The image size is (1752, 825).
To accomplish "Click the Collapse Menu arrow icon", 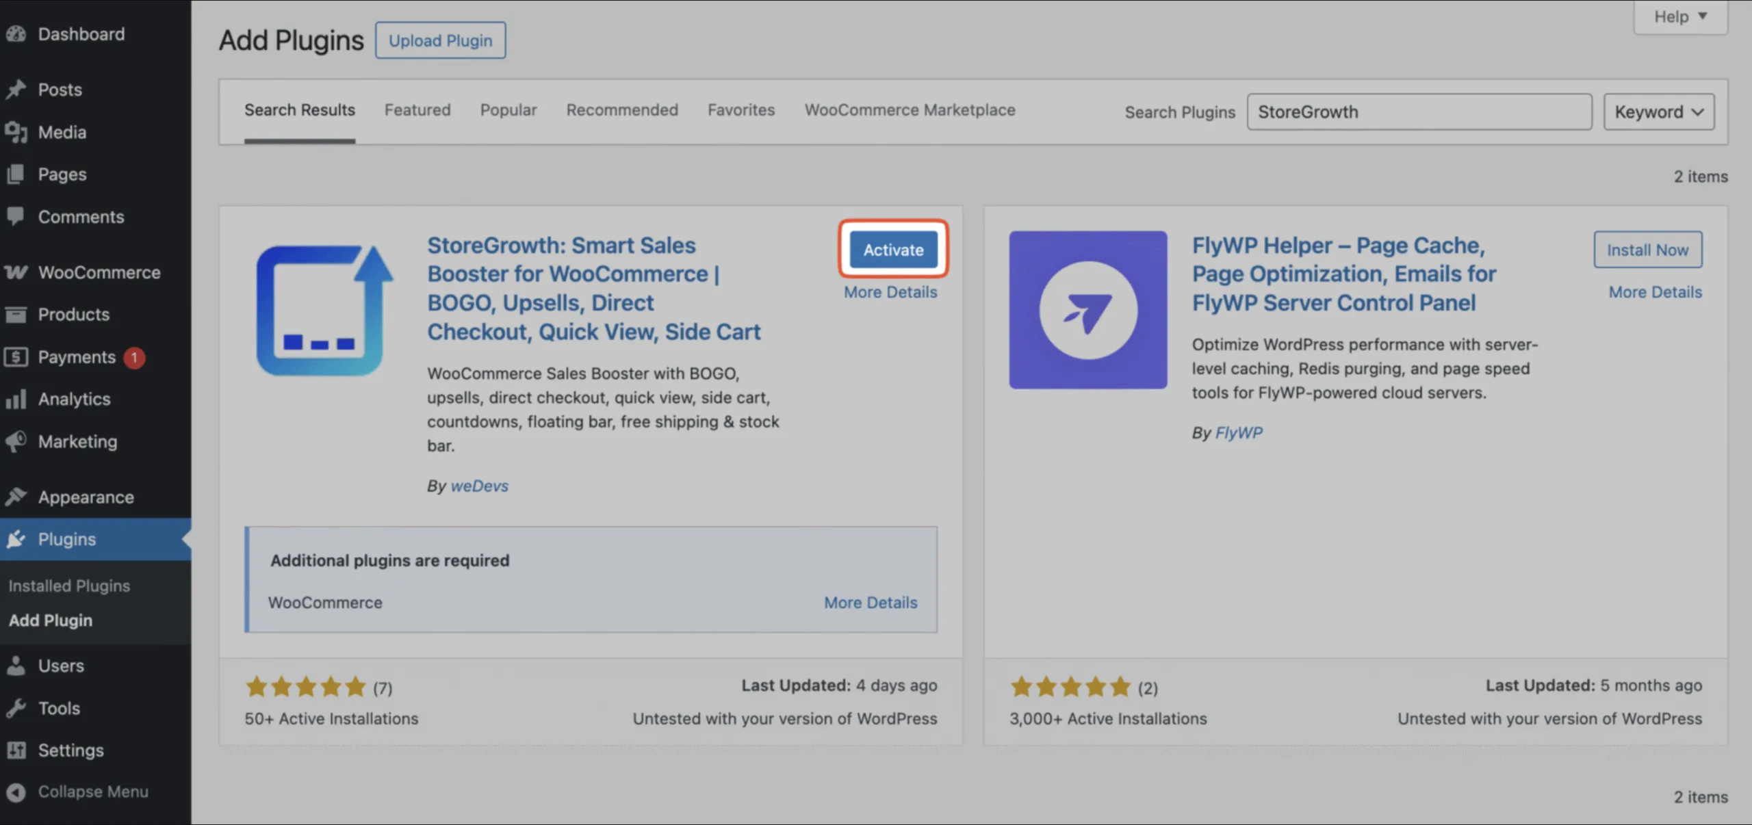I will (x=16, y=792).
